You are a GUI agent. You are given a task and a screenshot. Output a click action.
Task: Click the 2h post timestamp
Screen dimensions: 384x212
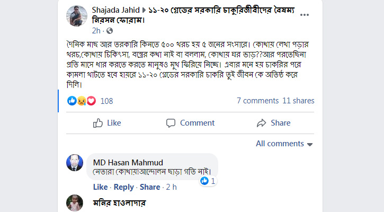click(x=96, y=31)
